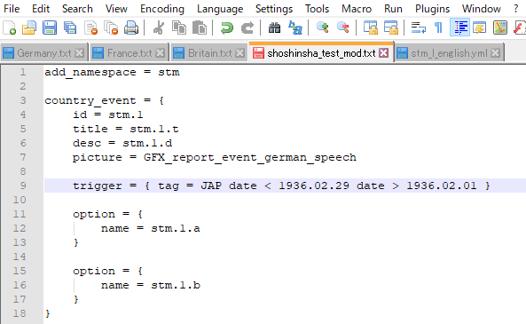
Task: Toggle Word Wrap toolbar icon
Action: pyautogui.click(x=419, y=28)
